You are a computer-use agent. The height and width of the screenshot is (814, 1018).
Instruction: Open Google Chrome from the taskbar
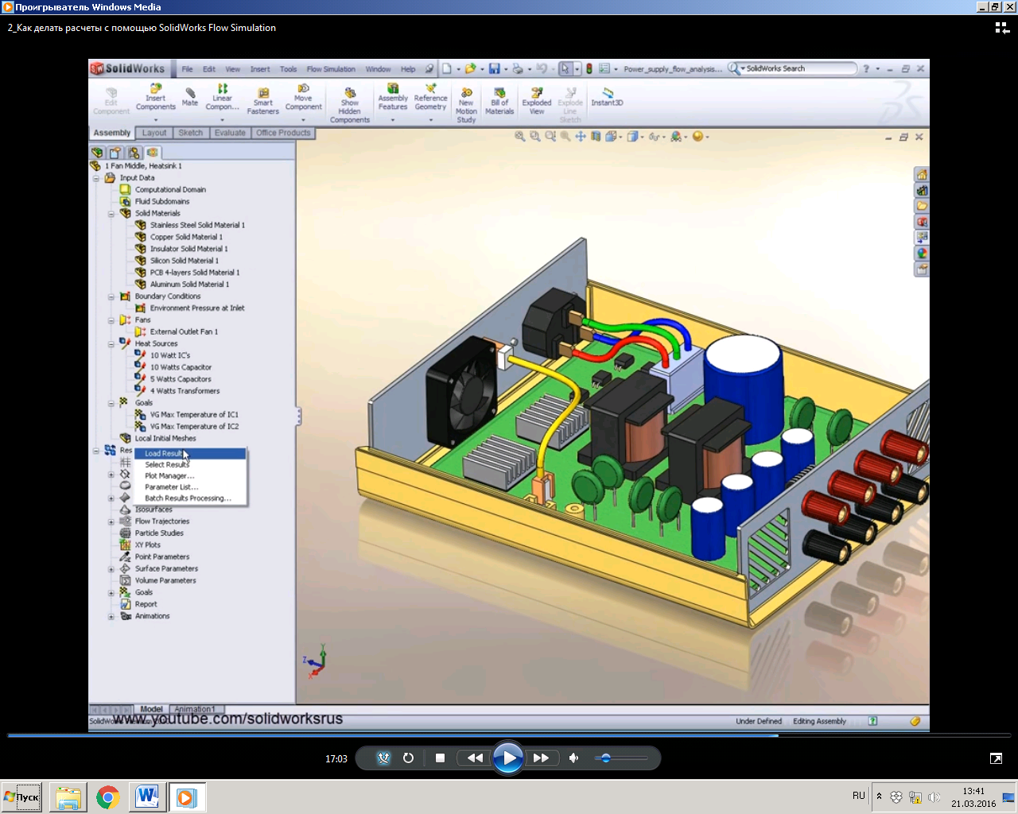point(107,797)
